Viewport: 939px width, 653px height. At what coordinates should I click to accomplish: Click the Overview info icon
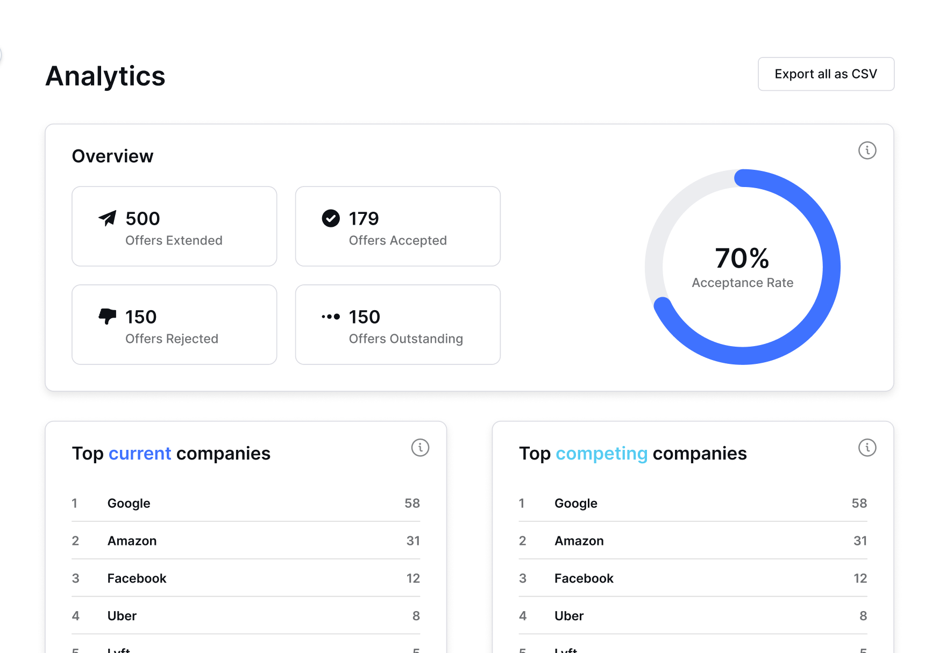pyautogui.click(x=867, y=150)
